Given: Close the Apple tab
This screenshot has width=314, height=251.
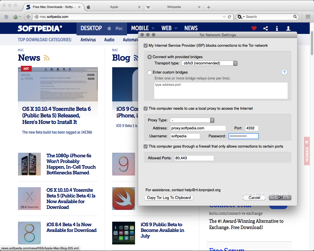Looking at the screenshot, I should 139,7.
